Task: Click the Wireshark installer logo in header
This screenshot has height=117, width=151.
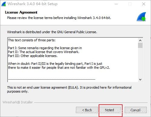Action: coord(141,17)
